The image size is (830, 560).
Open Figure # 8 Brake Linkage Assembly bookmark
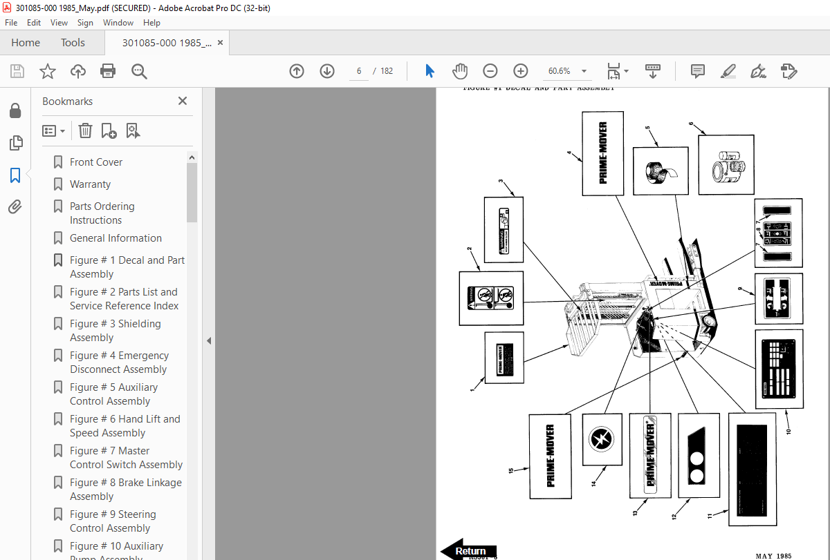coord(126,490)
